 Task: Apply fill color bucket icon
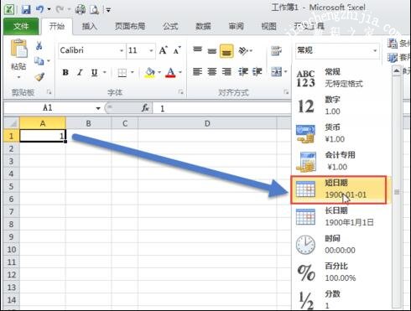coord(150,73)
